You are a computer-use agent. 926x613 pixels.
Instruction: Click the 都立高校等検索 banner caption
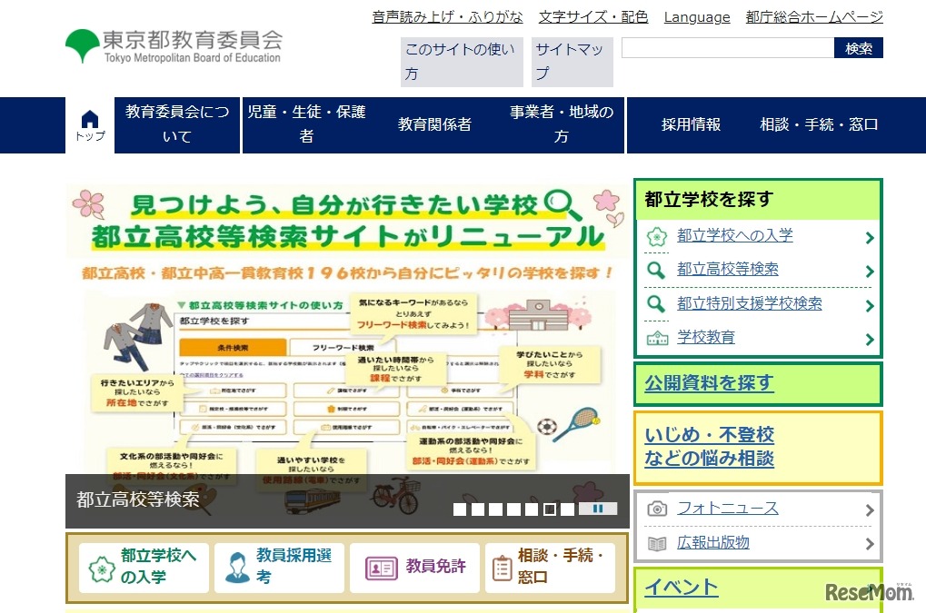(137, 500)
